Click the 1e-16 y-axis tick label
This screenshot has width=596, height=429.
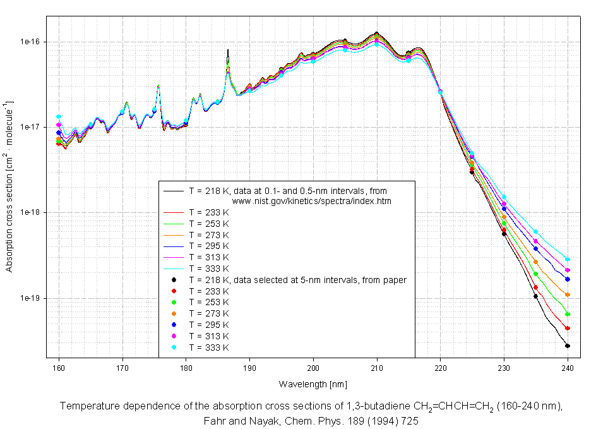pos(32,42)
